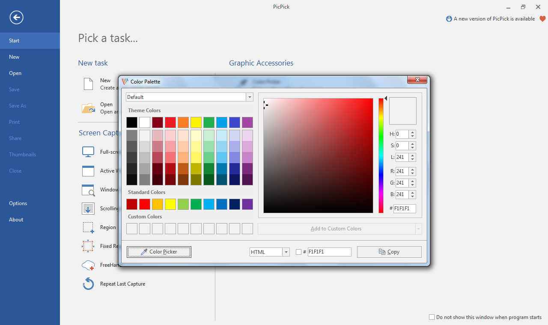The height and width of the screenshot is (325, 548).
Task: Click the Graphic Accessories heading
Action: pyautogui.click(x=261, y=63)
